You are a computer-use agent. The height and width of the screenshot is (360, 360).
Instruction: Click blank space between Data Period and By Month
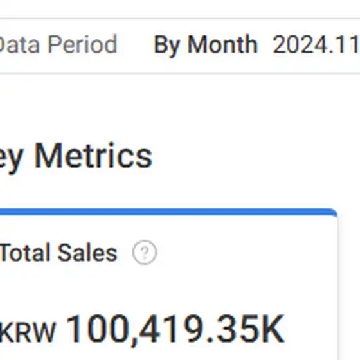pos(136,45)
